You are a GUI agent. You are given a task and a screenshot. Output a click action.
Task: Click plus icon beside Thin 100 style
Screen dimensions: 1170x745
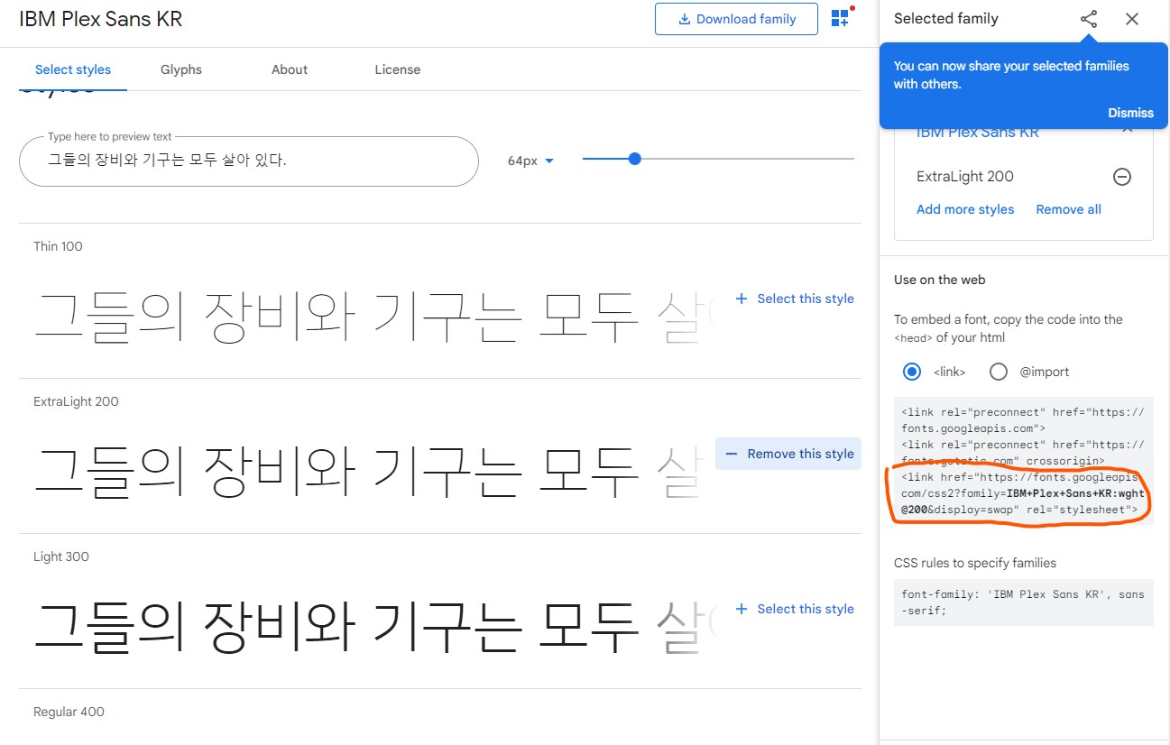click(x=742, y=299)
